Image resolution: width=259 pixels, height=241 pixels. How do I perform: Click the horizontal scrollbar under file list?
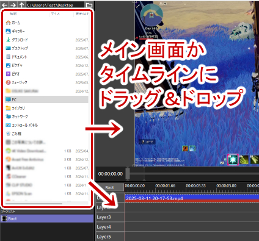(x=34, y=204)
